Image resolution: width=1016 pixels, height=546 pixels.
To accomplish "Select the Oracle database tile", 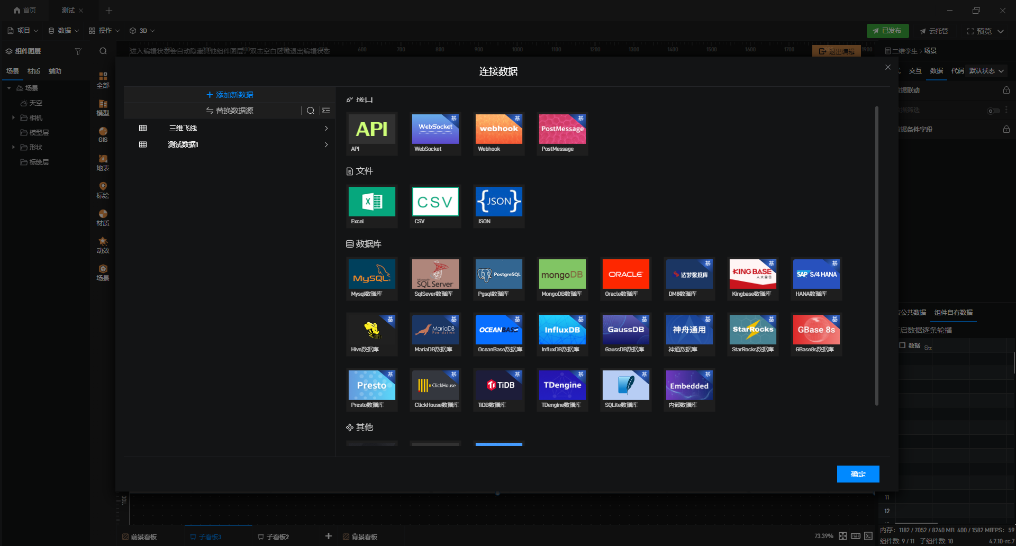I will click(x=626, y=279).
